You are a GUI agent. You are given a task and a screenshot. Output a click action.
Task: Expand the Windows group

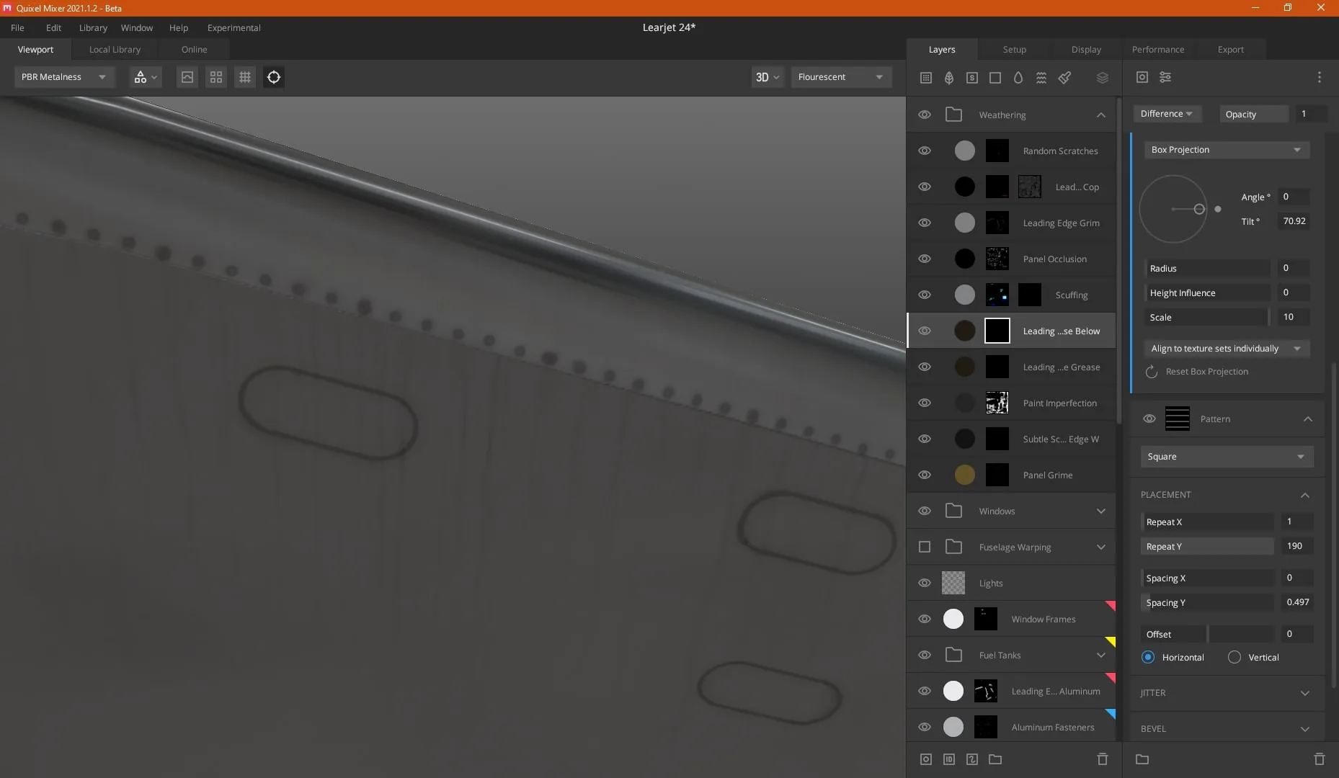pos(1101,511)
